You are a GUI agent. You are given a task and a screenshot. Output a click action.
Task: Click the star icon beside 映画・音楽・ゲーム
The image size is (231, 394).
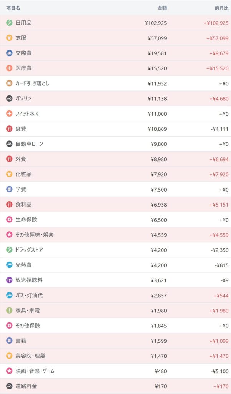[x=9, y=371]
